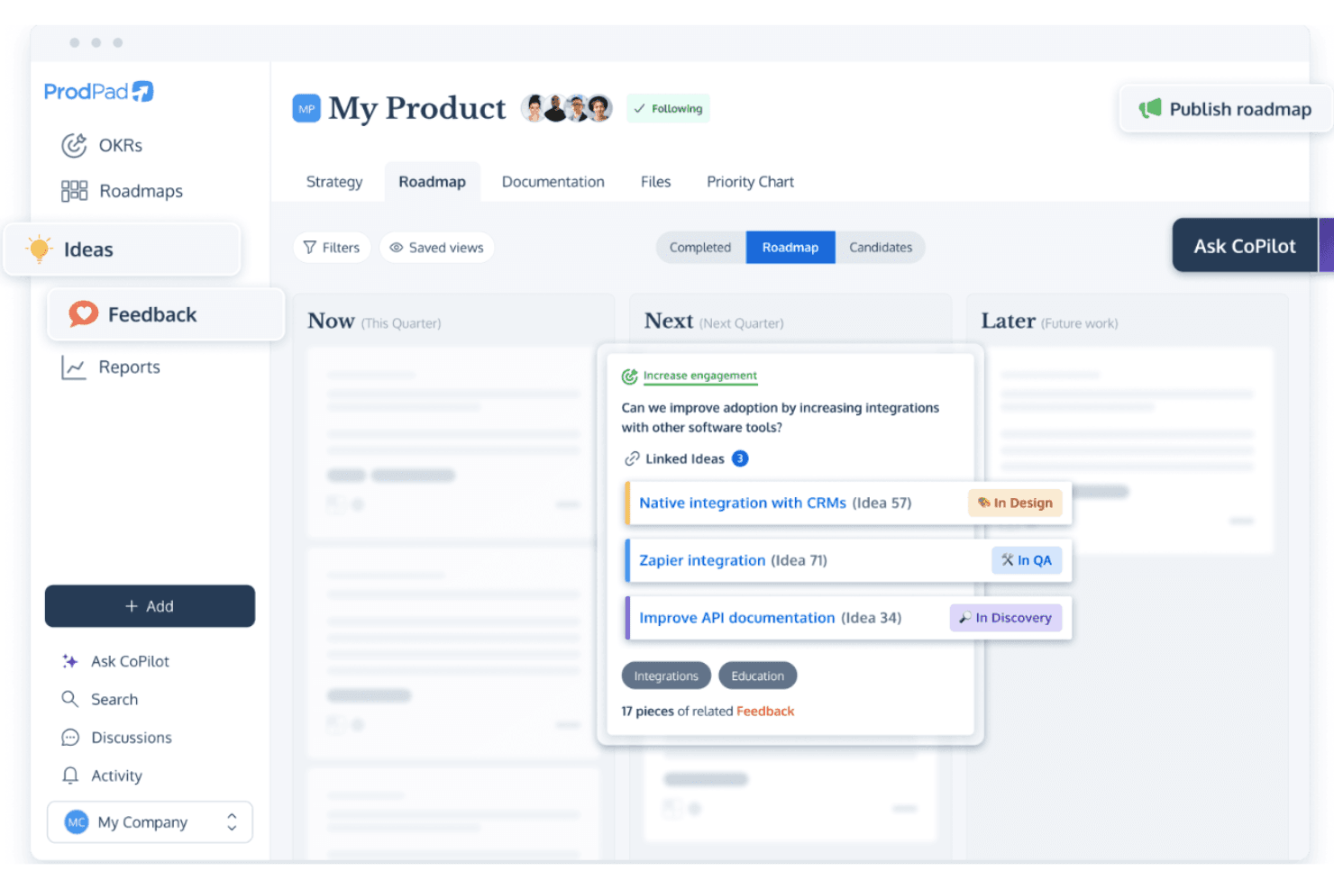Click the Feedback heart bubble icon

click(84, 313)
